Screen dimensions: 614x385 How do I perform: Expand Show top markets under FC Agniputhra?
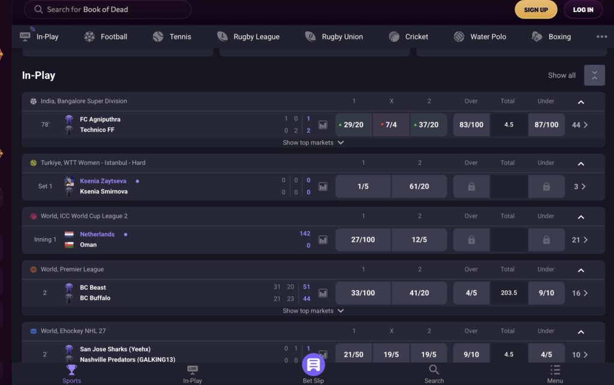[313, 143]
